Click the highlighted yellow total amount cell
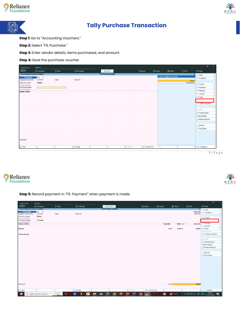The height and width of the screenshot is (321, 240). [x=186, y=284]
